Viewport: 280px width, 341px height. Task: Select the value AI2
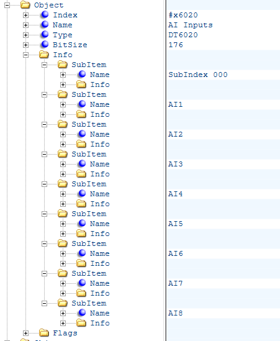point(176,134)
